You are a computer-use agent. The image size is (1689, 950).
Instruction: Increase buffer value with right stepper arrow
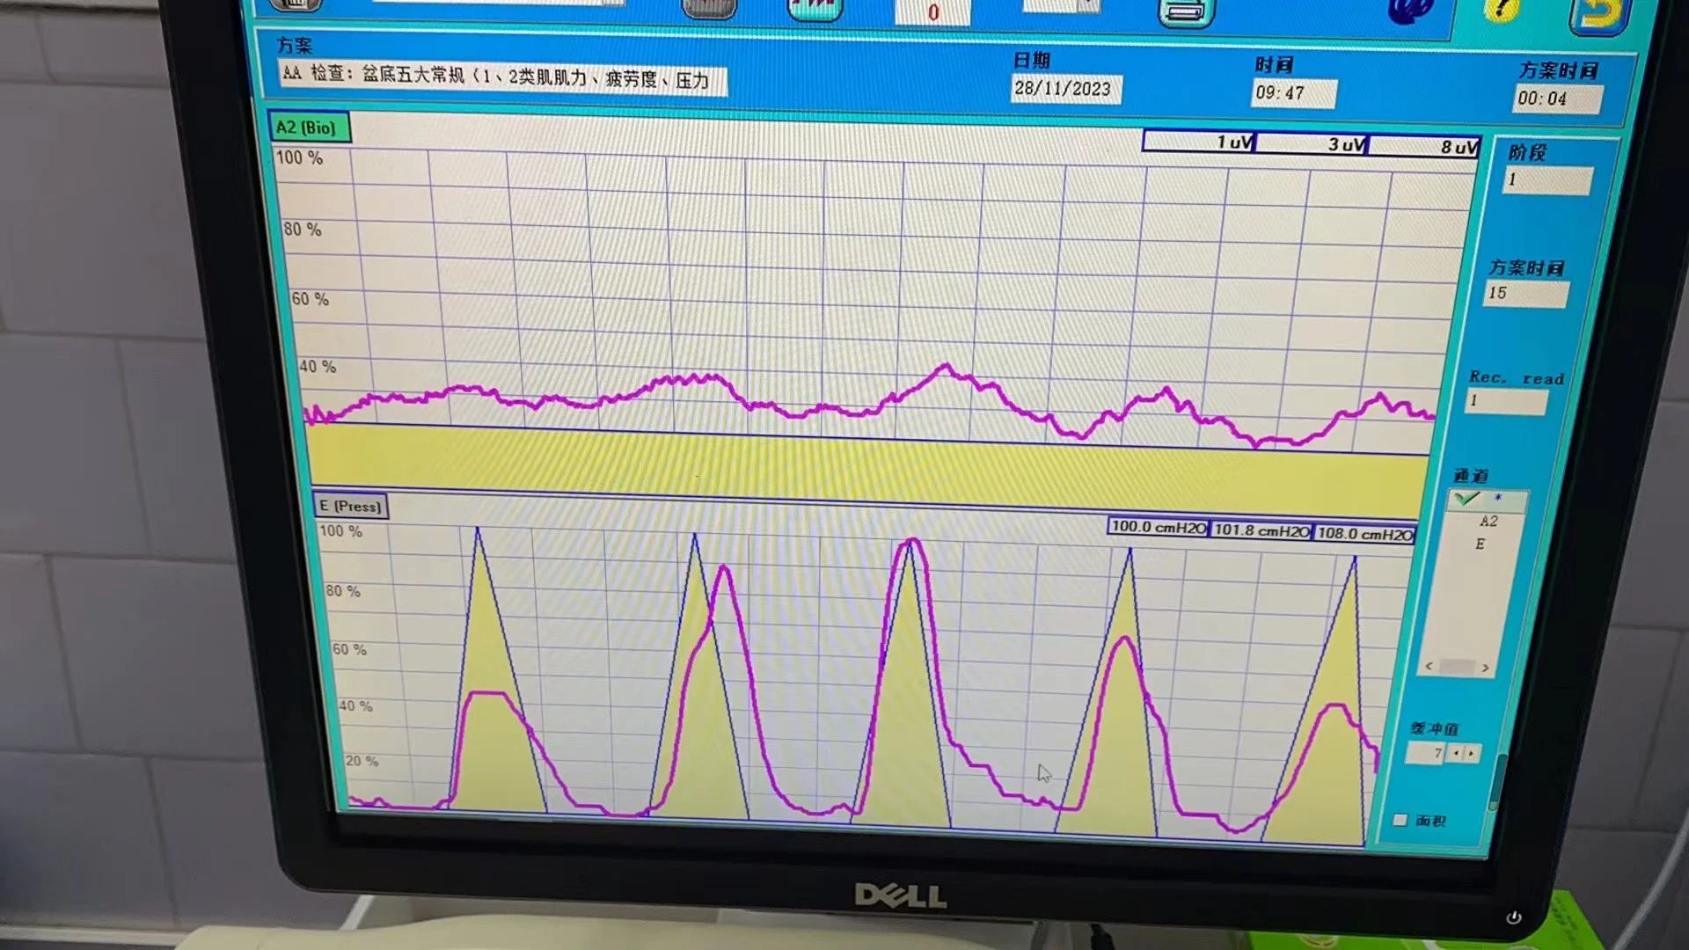(1472, 754)
